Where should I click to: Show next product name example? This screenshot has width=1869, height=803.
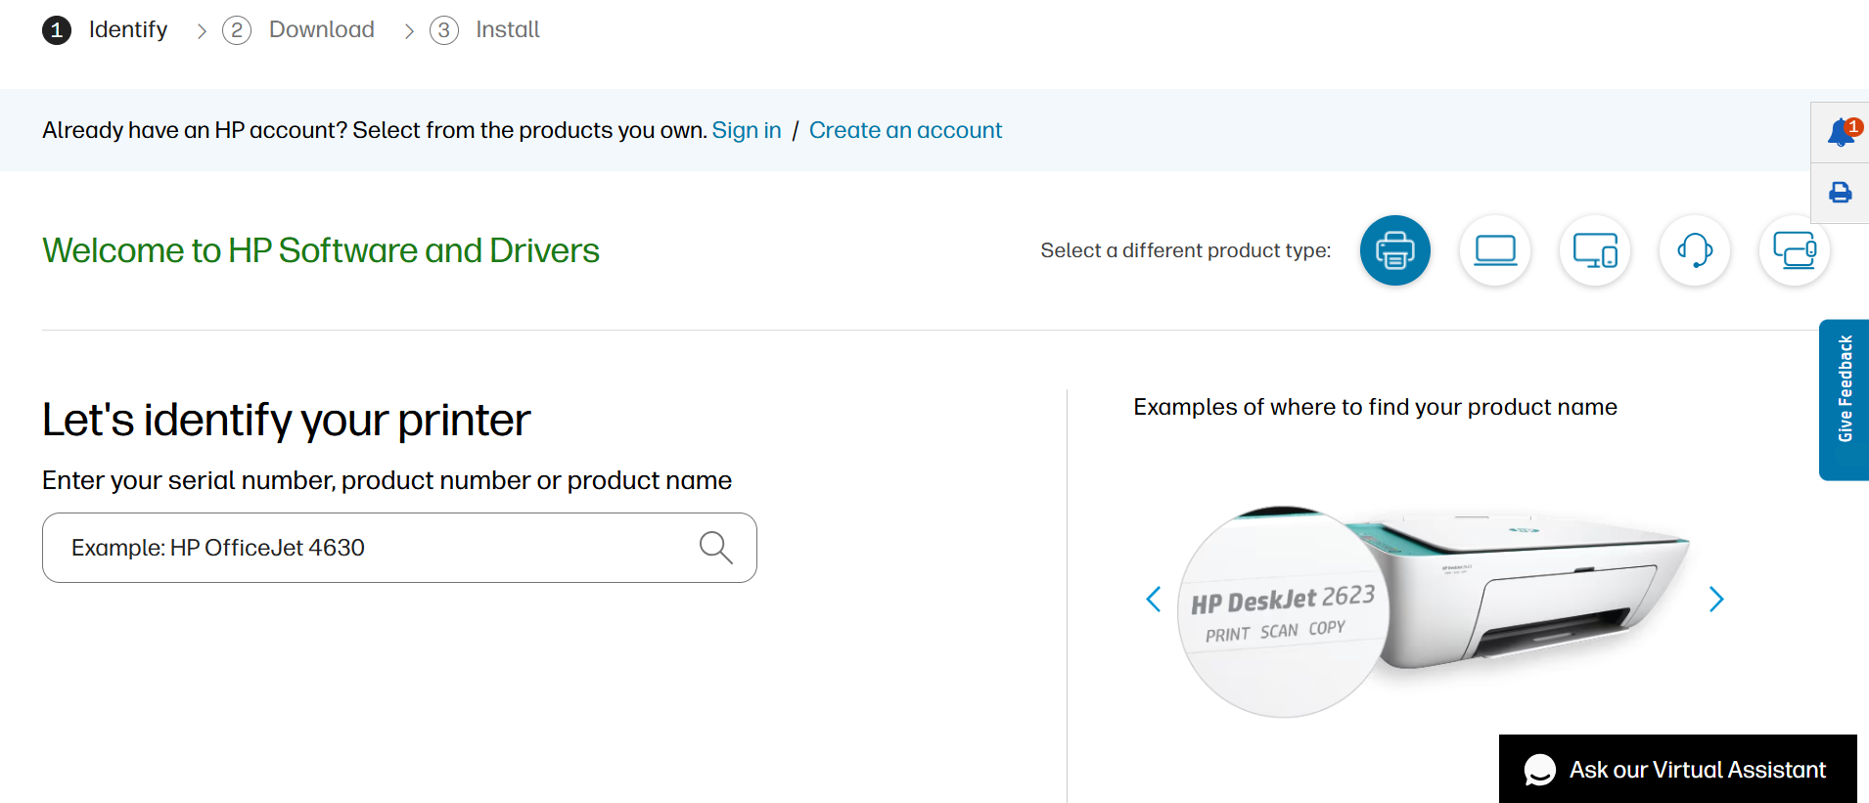coord(1715,599)
